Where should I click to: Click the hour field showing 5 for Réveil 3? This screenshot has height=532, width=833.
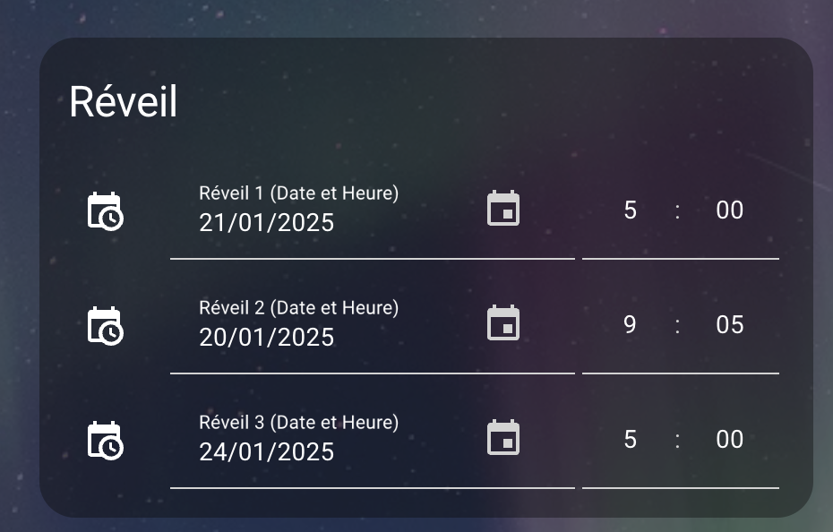coord(630,440)
